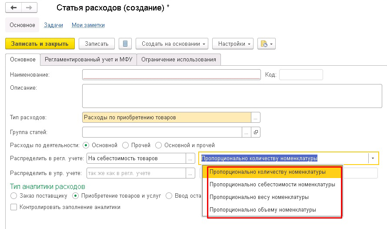Click the selected distribution method text field
This screenshot has height=229, width=387.
(x=284, y=158)
